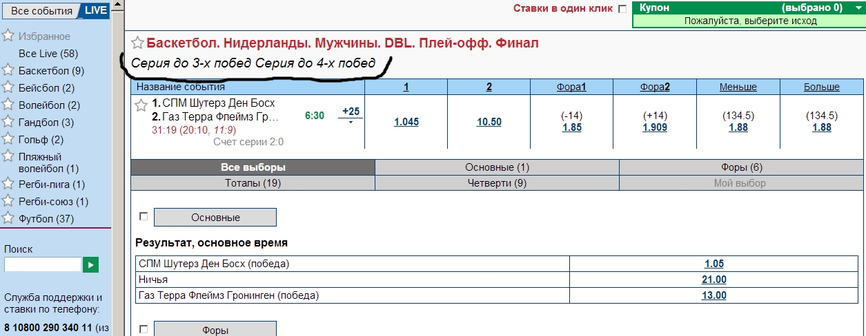Click the Меньше column header
Image resolution: width=866 pixels, height=336 pixels.
pyautogui.click(x=738, y=87)
